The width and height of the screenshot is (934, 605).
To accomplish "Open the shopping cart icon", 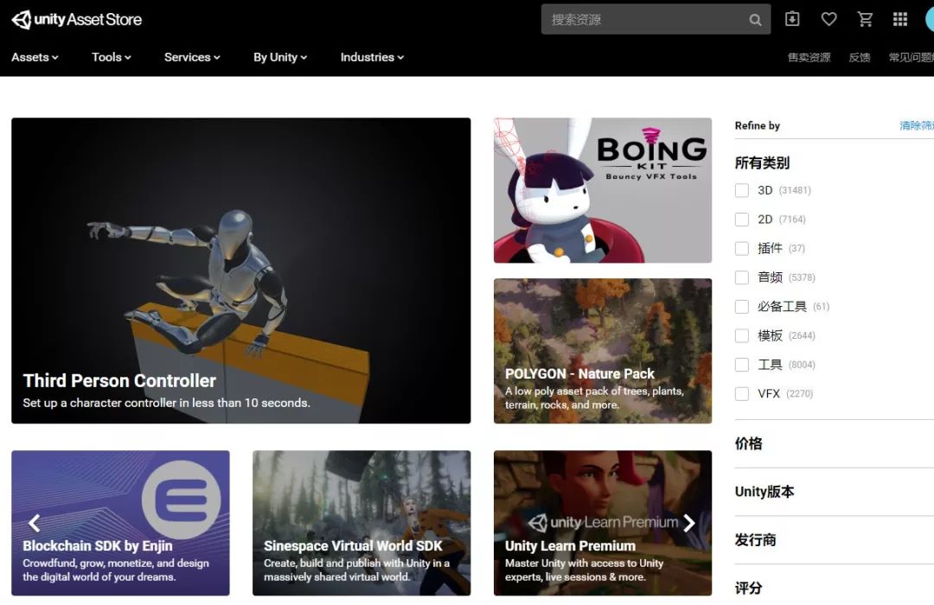I will 865,19.
